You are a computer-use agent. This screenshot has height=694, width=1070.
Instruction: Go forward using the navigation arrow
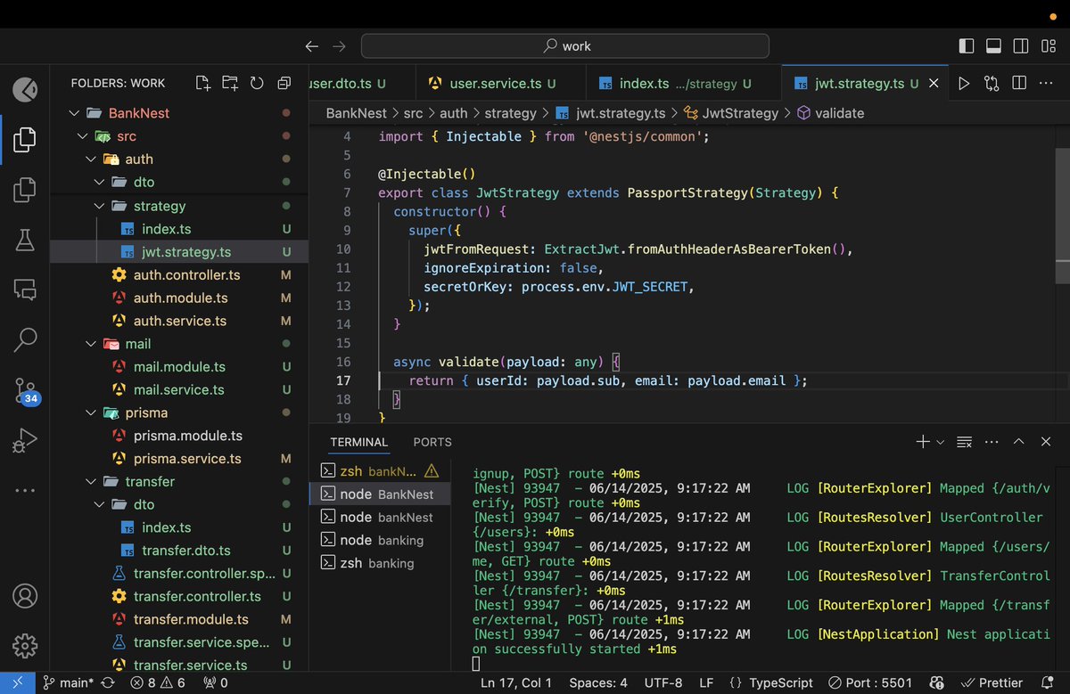tap(339, 46)
